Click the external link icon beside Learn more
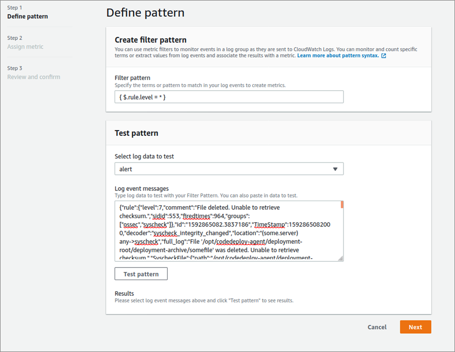The width and height of the screenshot is (455, 352). pos(384,56)
